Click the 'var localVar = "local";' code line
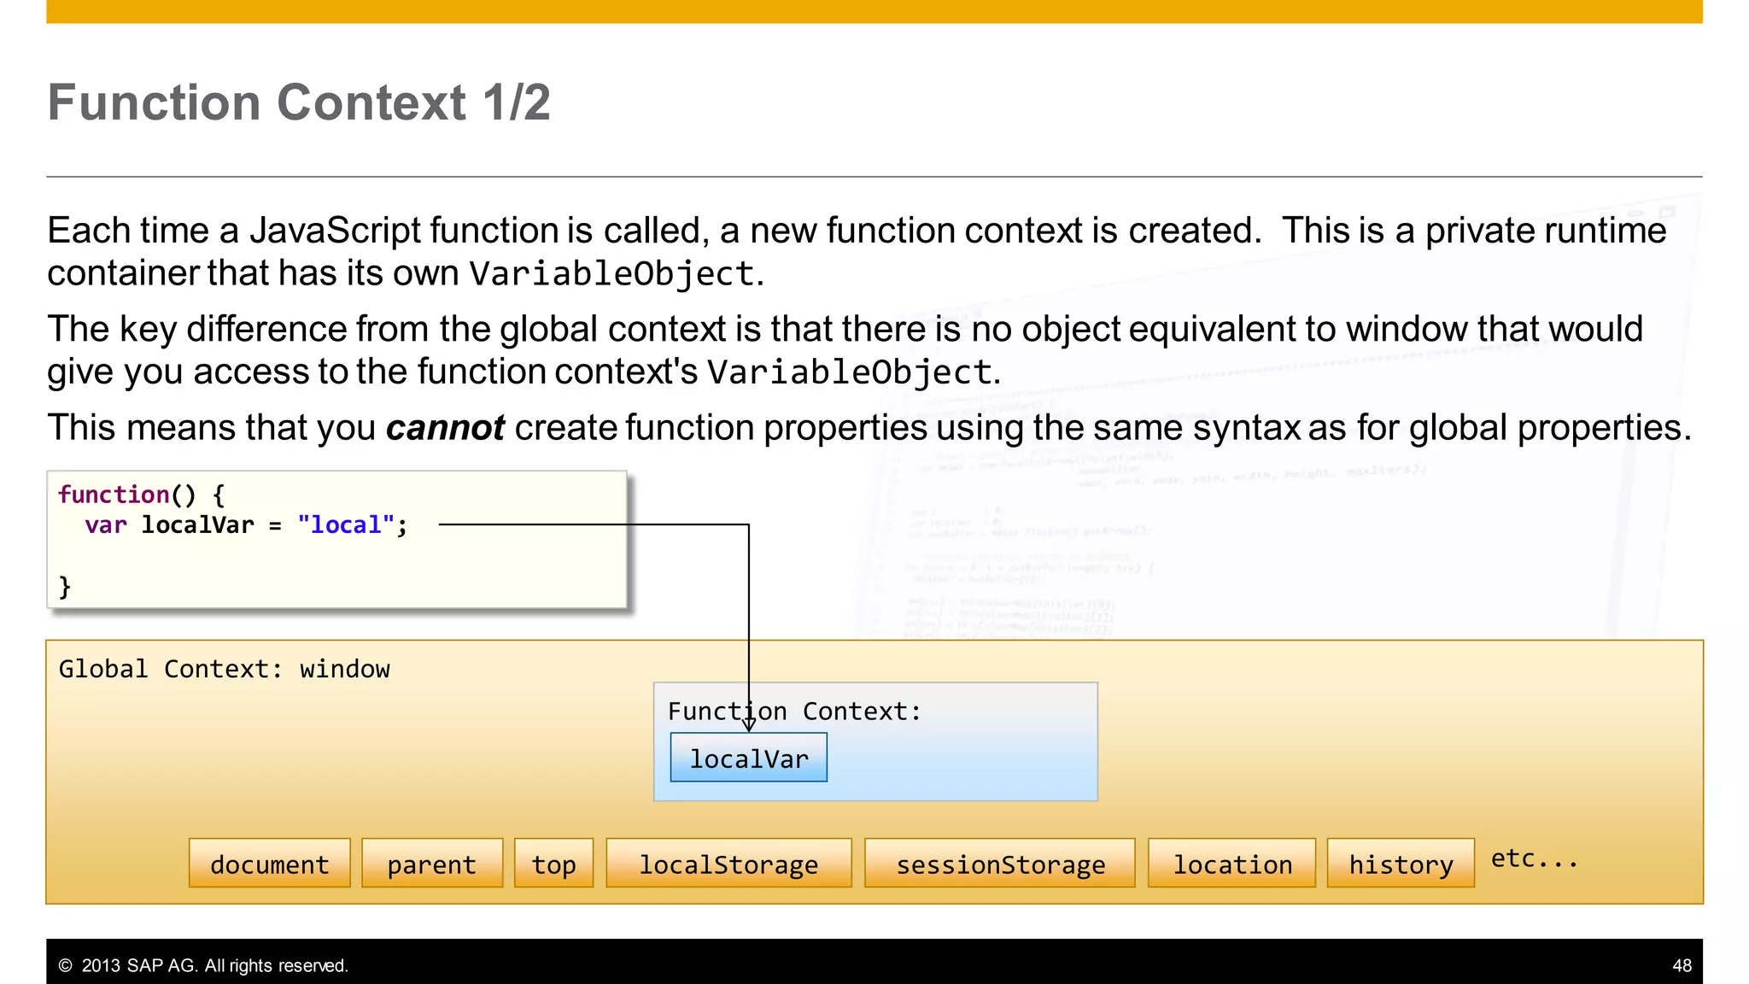 [x=246, y=525]
